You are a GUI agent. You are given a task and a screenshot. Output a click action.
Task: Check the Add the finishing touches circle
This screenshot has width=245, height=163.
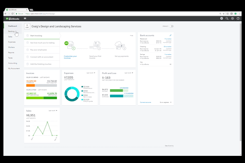tap(28, 64)
